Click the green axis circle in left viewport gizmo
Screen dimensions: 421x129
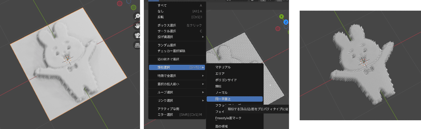pos(133,7)
